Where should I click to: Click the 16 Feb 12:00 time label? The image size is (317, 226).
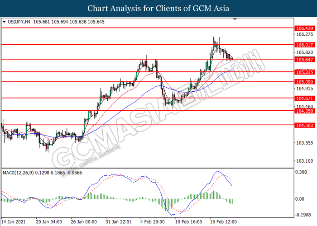point(223,222)
